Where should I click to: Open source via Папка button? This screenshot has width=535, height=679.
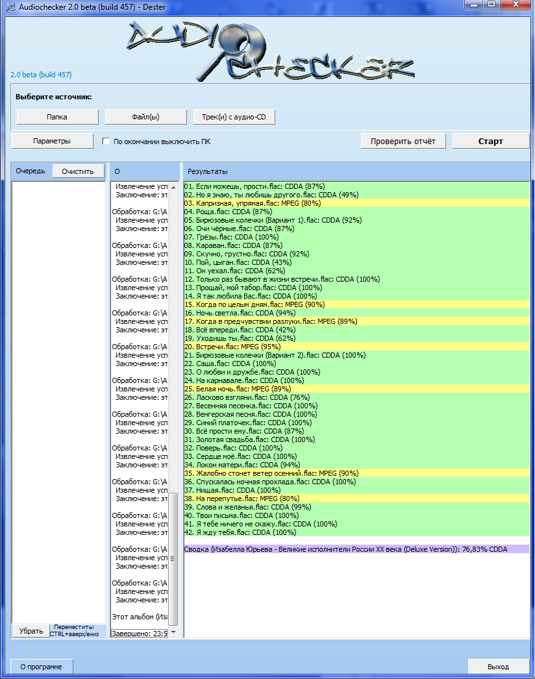click(x=57, y=117)
